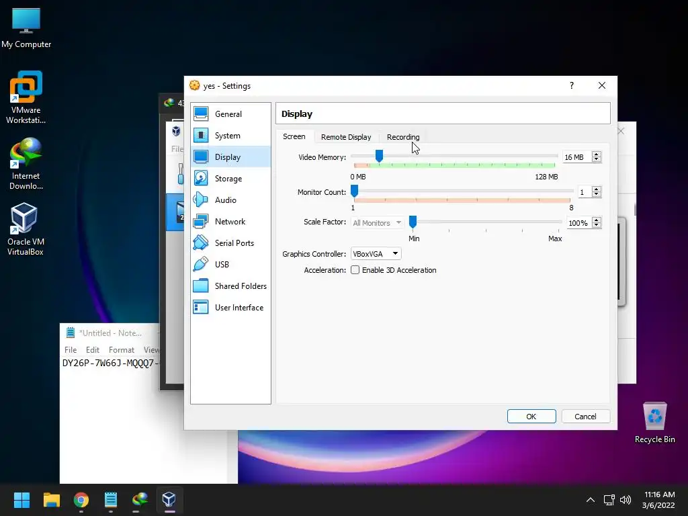Image resolution: width=688 pixels, height=516 pixels.
Task: Open System settings category
Action: (x=230, y=136)
